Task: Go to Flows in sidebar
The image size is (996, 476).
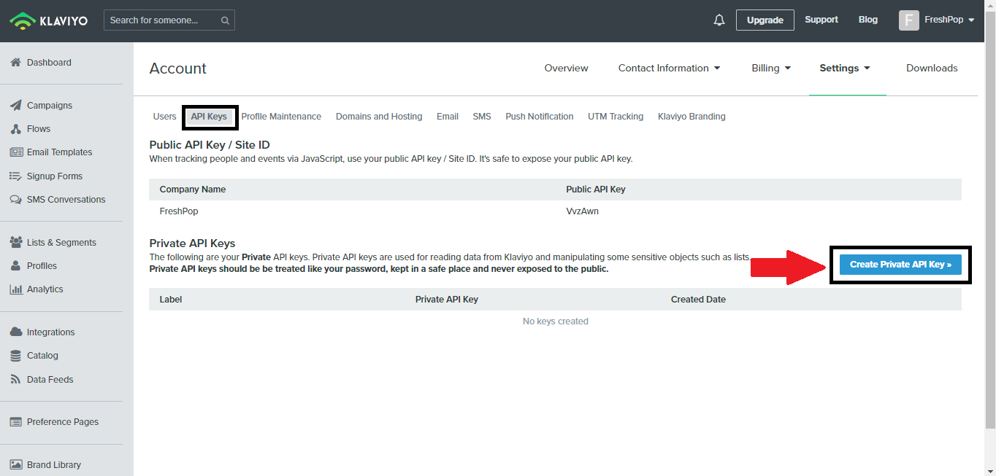Action: tap(39, 129)
